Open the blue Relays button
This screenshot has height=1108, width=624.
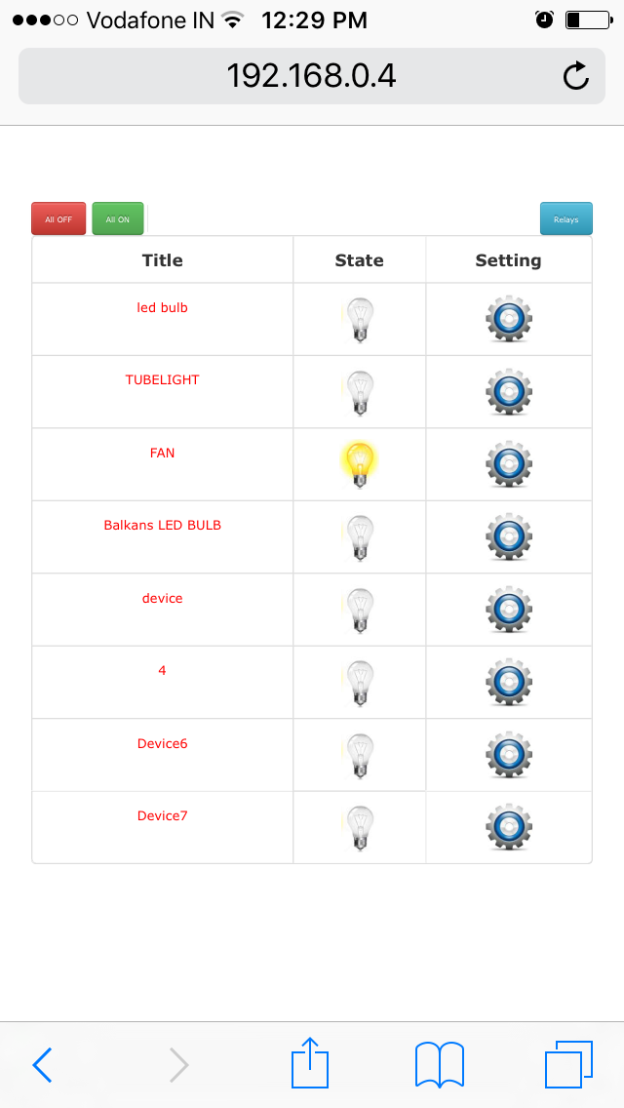pos(566,218)
